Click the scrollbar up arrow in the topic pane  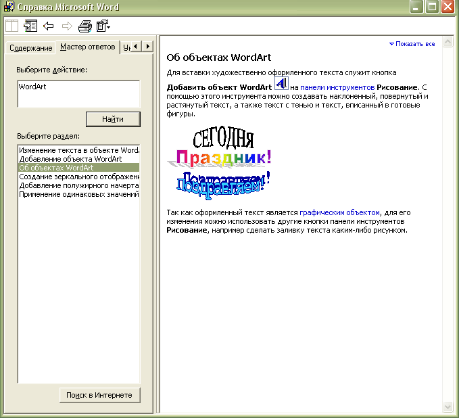pos(448,42)
